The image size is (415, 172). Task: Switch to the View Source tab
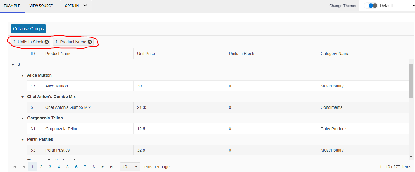(41, 6)
